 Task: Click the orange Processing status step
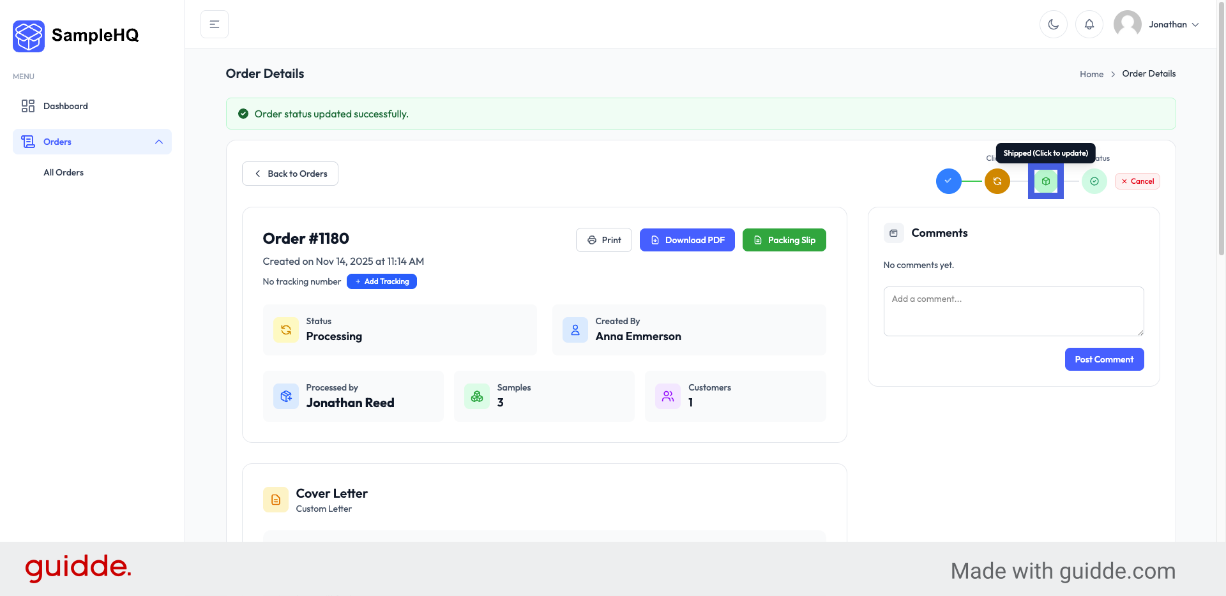[997, 181]
